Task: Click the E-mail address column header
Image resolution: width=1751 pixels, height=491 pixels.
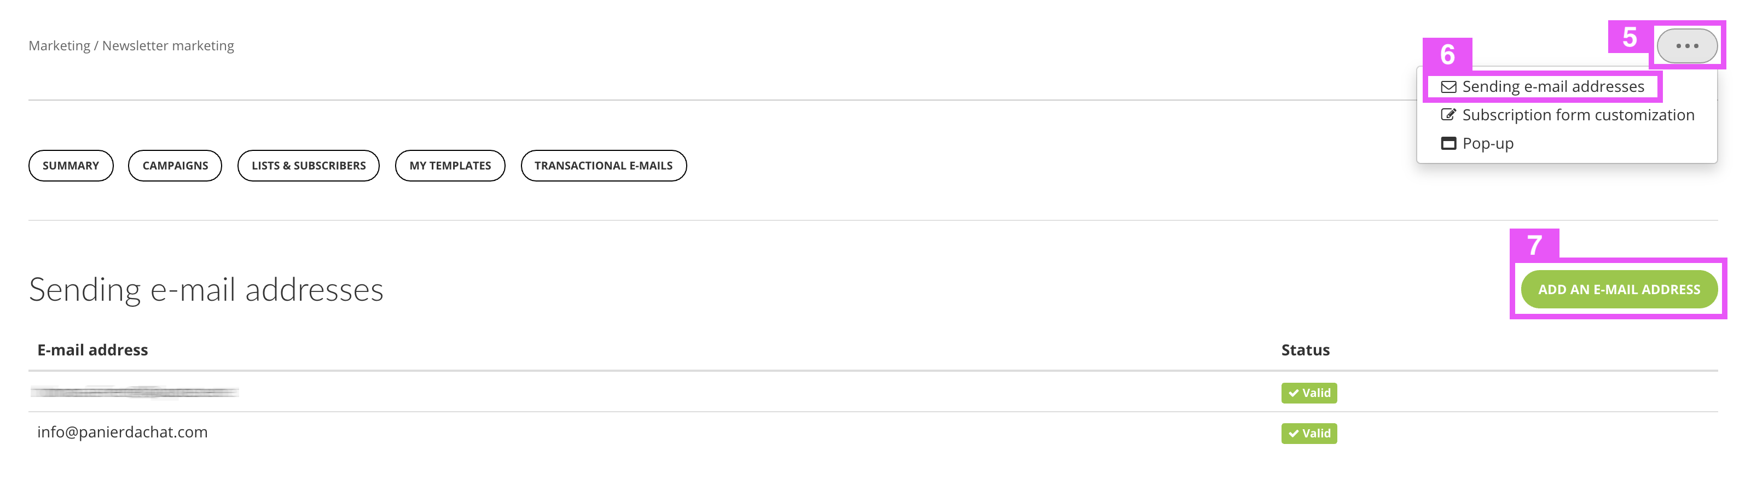Action: (92, 350)
